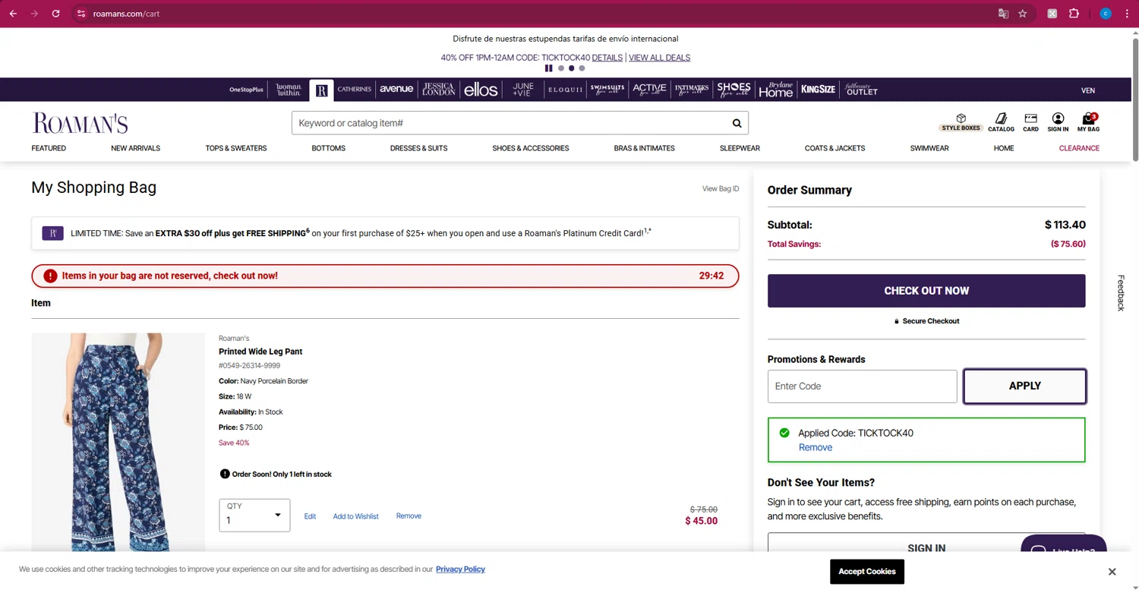Switch to the Avenue brand logo

(x=396, y=90)
